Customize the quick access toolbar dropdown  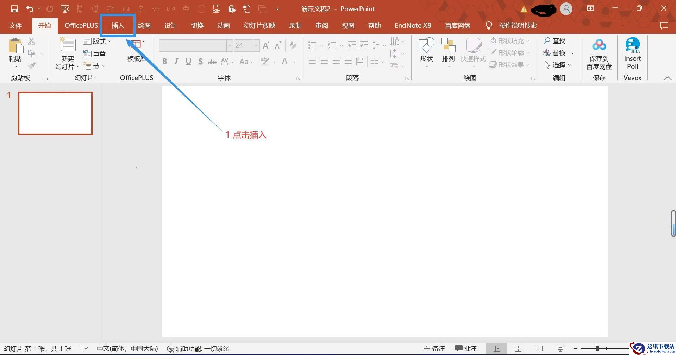(277, 9)
